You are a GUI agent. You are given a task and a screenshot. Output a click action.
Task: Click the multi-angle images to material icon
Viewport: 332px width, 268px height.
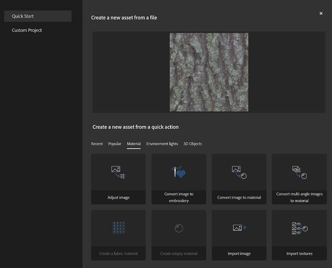299,172
